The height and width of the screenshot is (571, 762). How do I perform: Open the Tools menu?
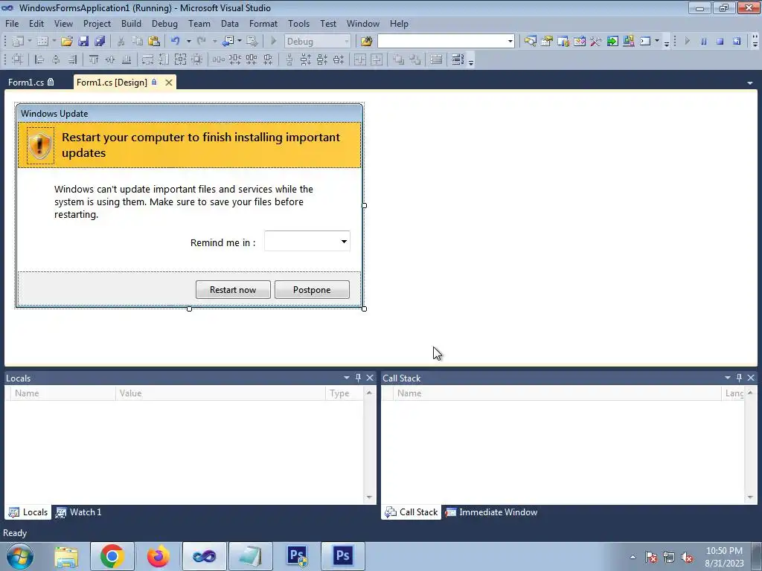tap(298, 23)
